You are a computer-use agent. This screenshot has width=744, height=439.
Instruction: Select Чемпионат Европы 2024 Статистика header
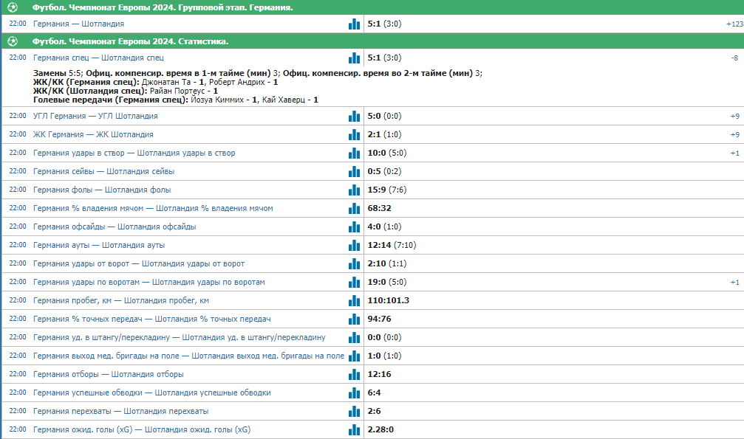pos(130,42)
